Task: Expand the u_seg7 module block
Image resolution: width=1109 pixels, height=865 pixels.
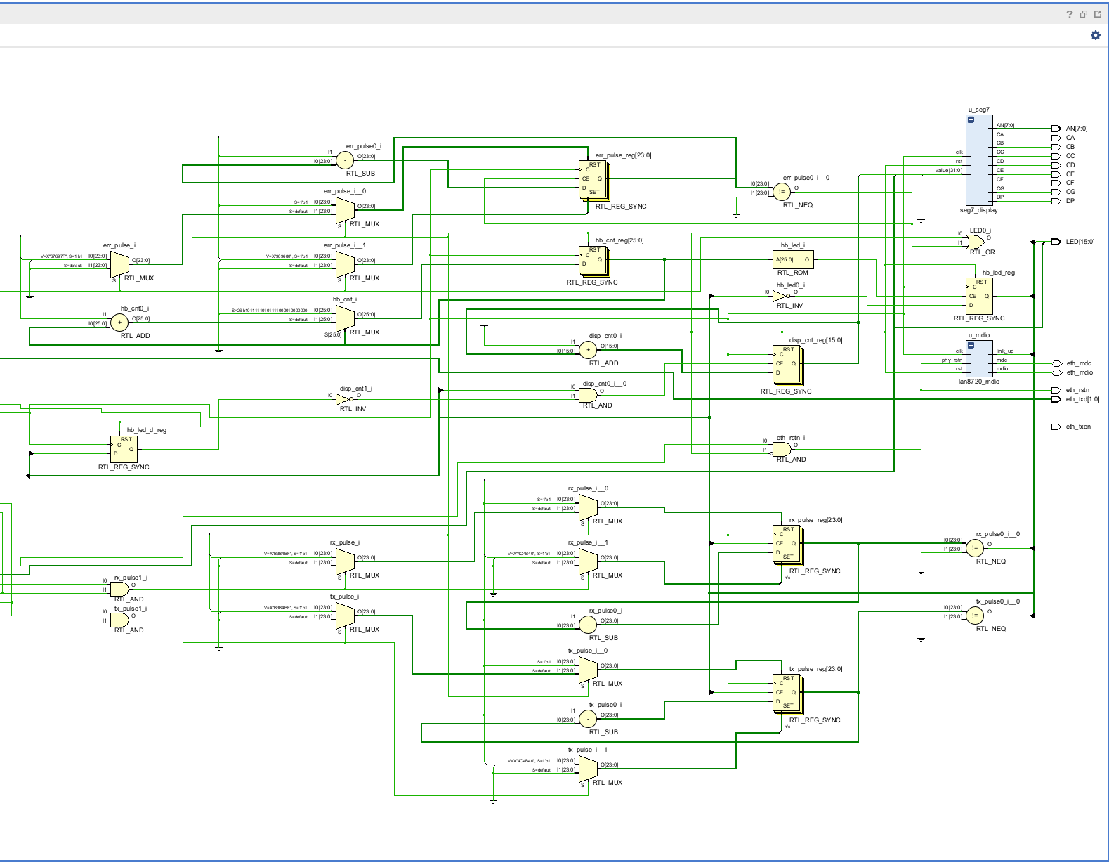Action: pyautogui.click(x=971, y=119)
